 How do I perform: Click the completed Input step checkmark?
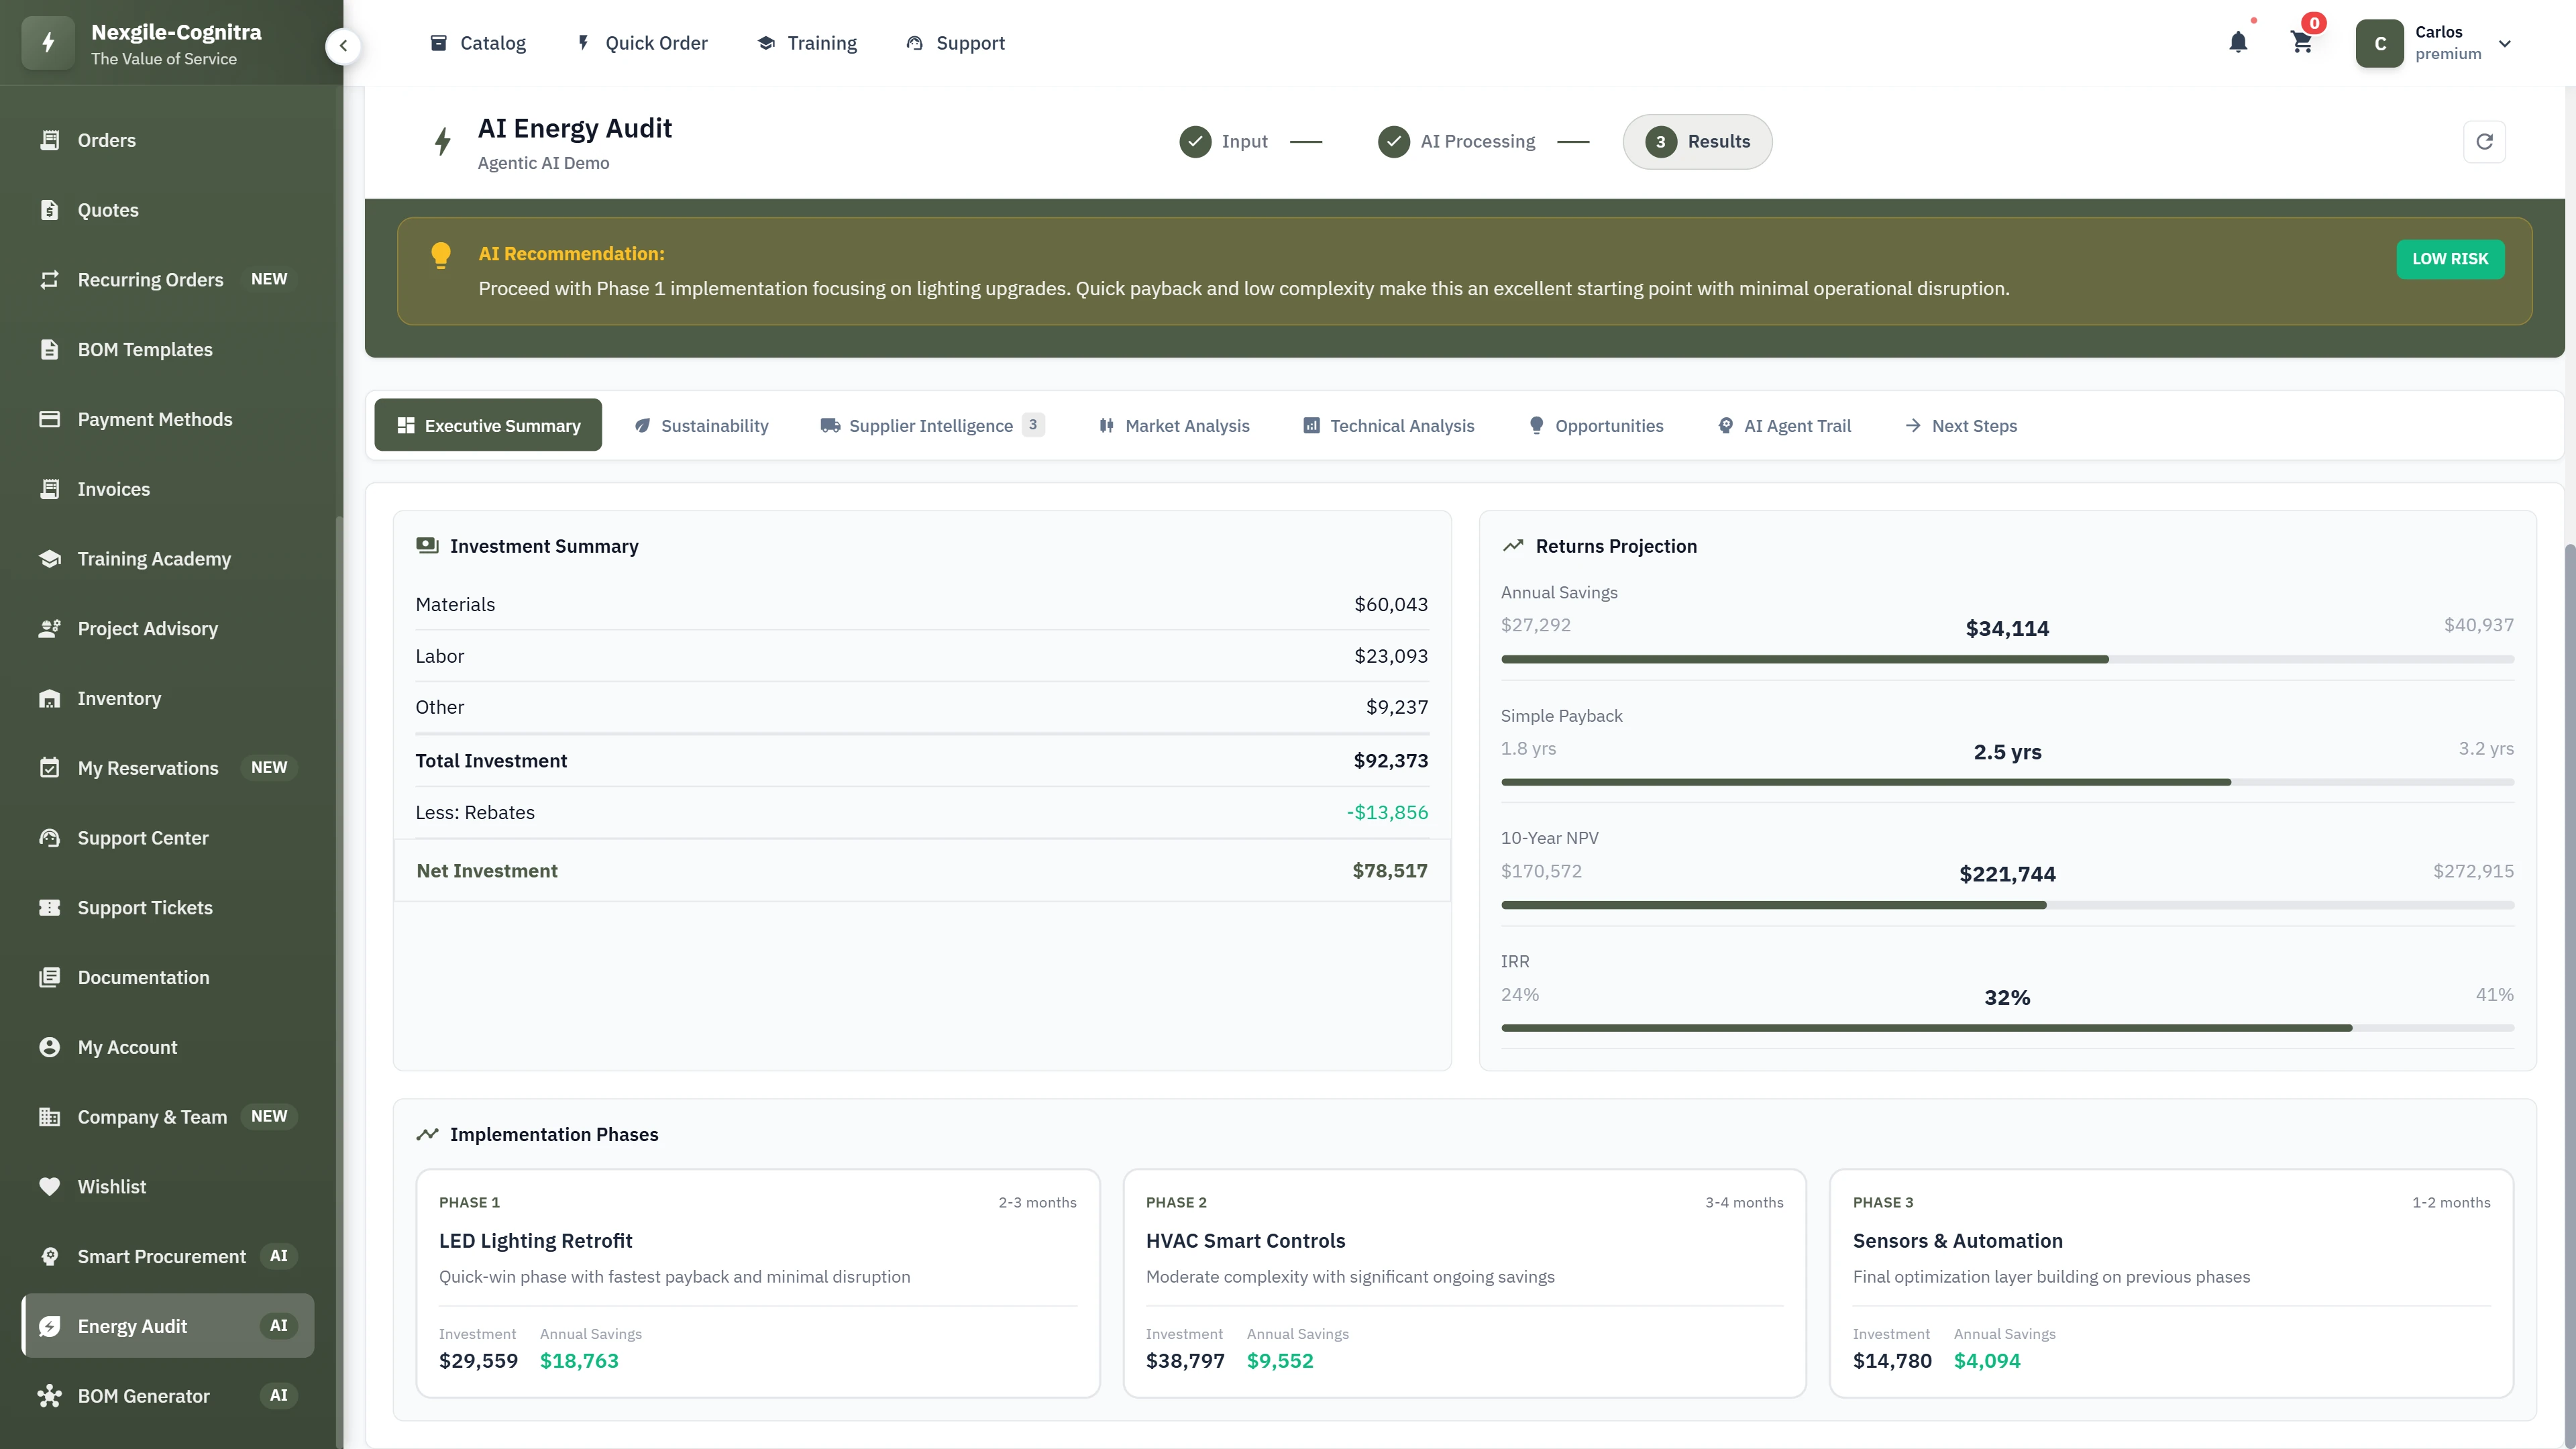1194,141
